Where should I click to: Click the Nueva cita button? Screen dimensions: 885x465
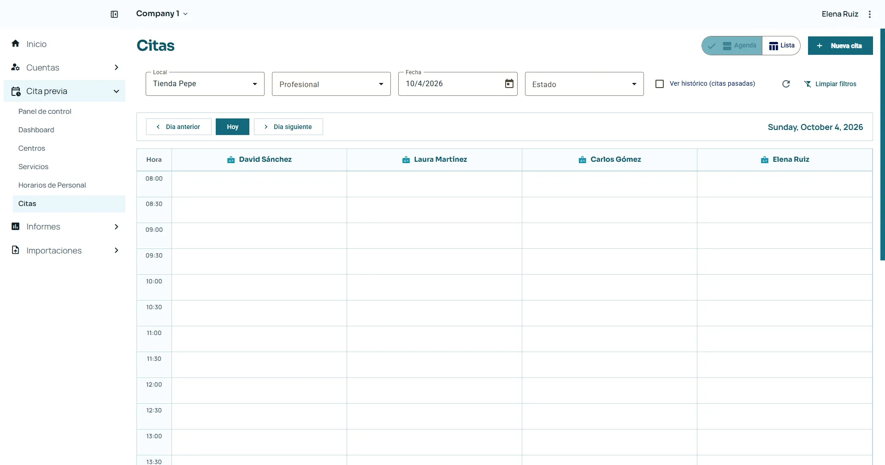(x=840, y=46)
